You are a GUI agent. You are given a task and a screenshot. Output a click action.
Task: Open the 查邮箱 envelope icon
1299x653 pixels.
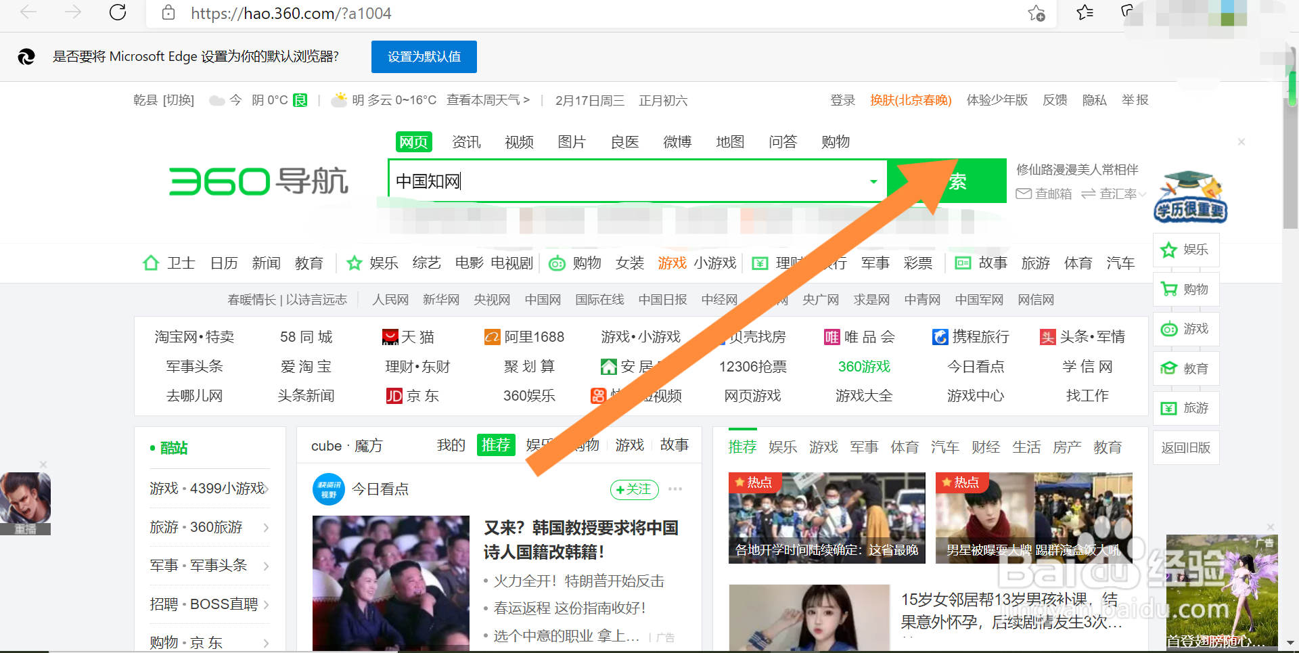click(1024, 194)
